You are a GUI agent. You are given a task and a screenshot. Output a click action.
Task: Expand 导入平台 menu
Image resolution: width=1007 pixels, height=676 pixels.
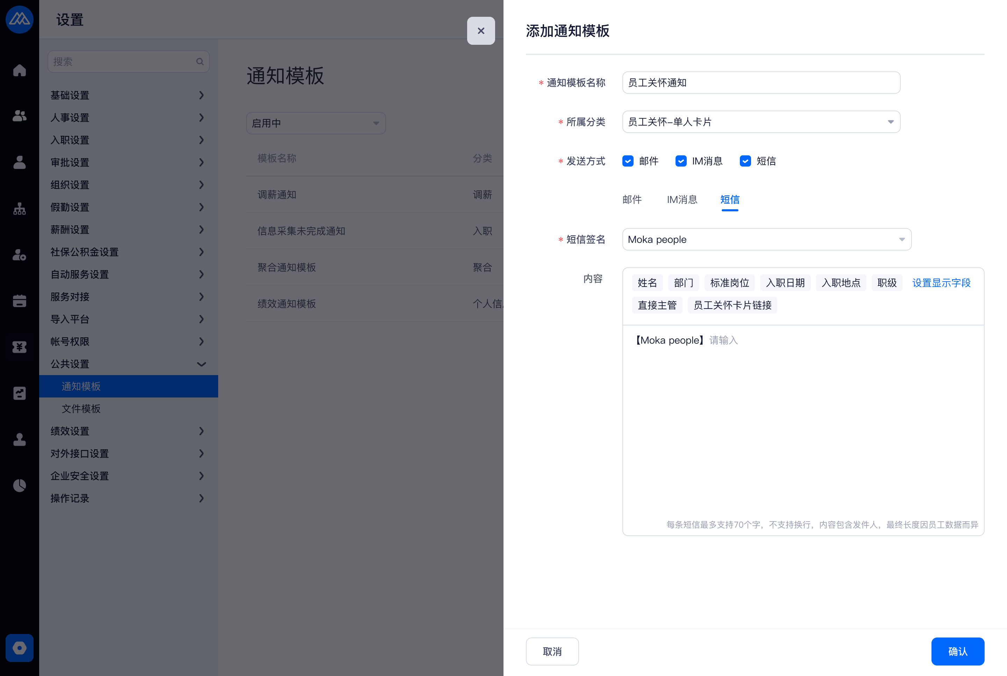click(128, 319)
